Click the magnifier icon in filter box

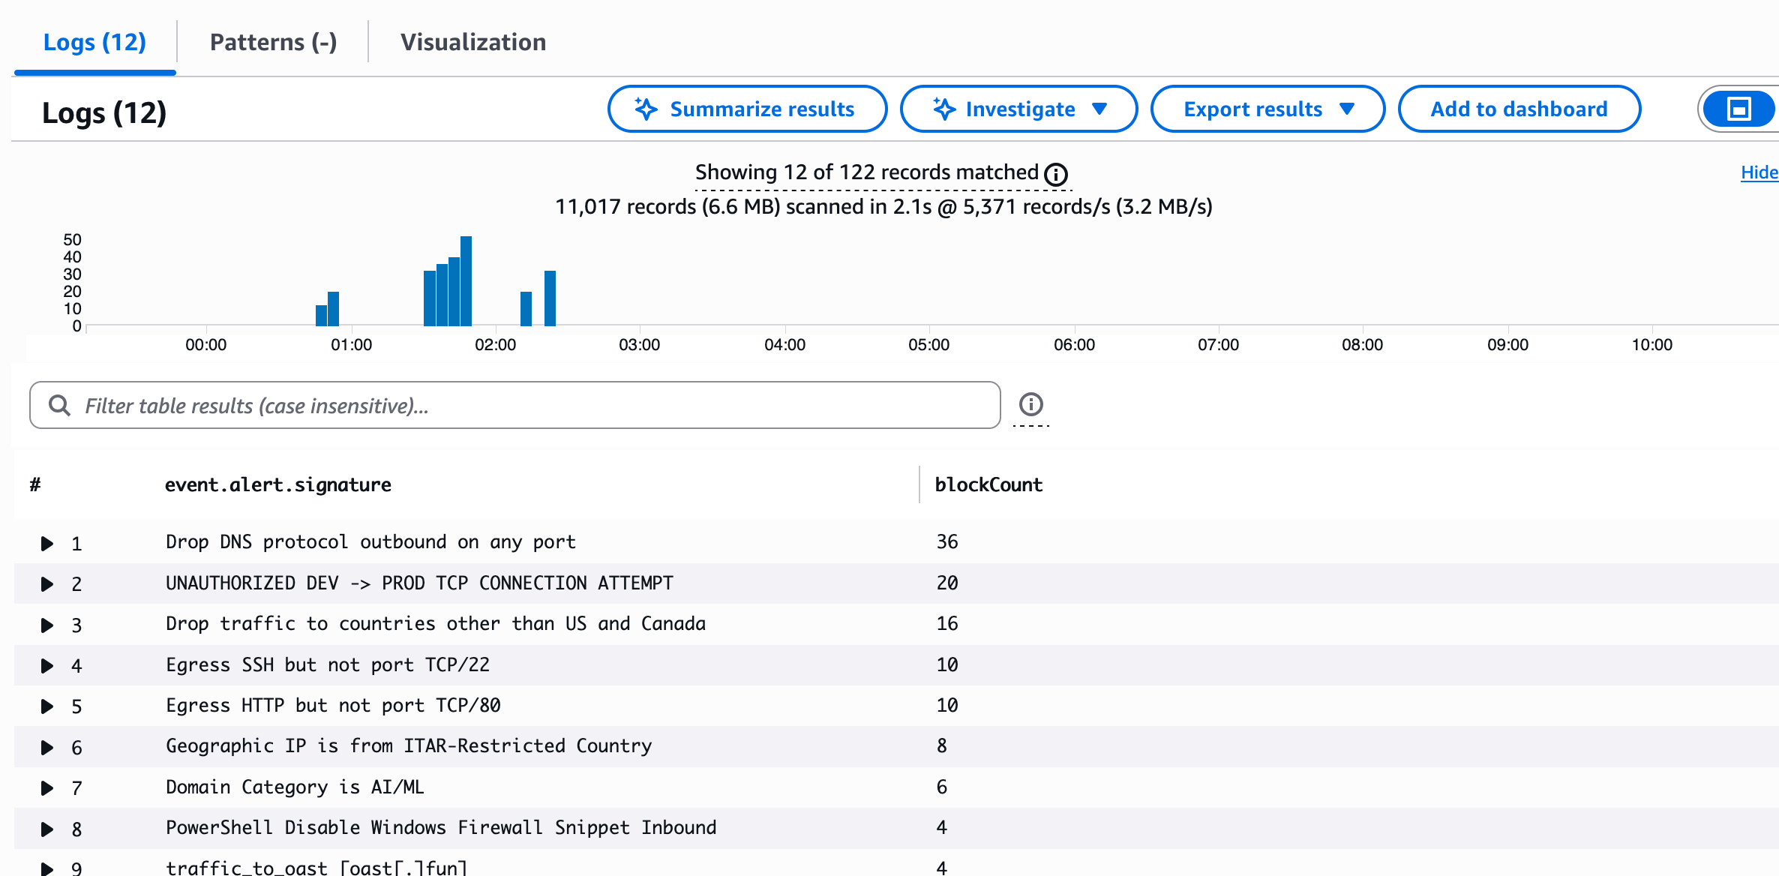[59, 406]
